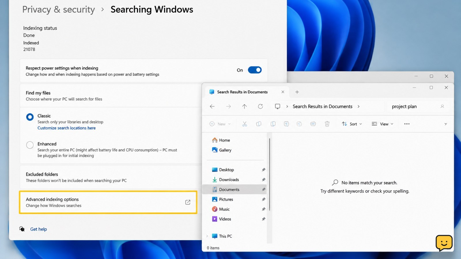Open Gallery in navigation pane
This screenshot has height=259, width=461.
tap(225, 150)
